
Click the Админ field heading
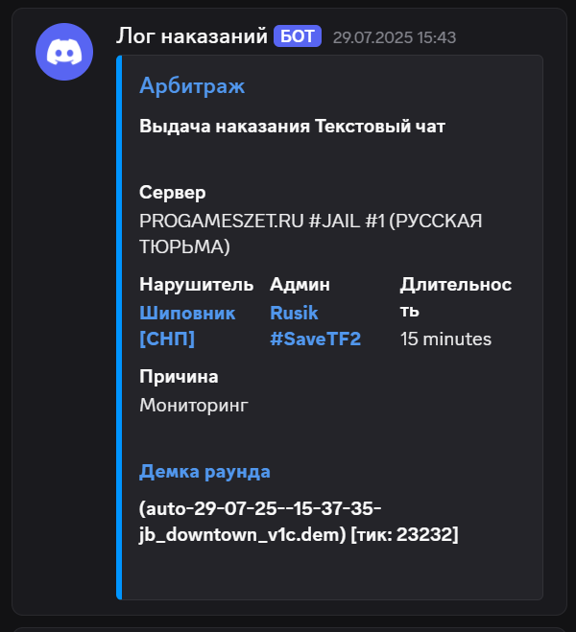(x=300, y=285)
